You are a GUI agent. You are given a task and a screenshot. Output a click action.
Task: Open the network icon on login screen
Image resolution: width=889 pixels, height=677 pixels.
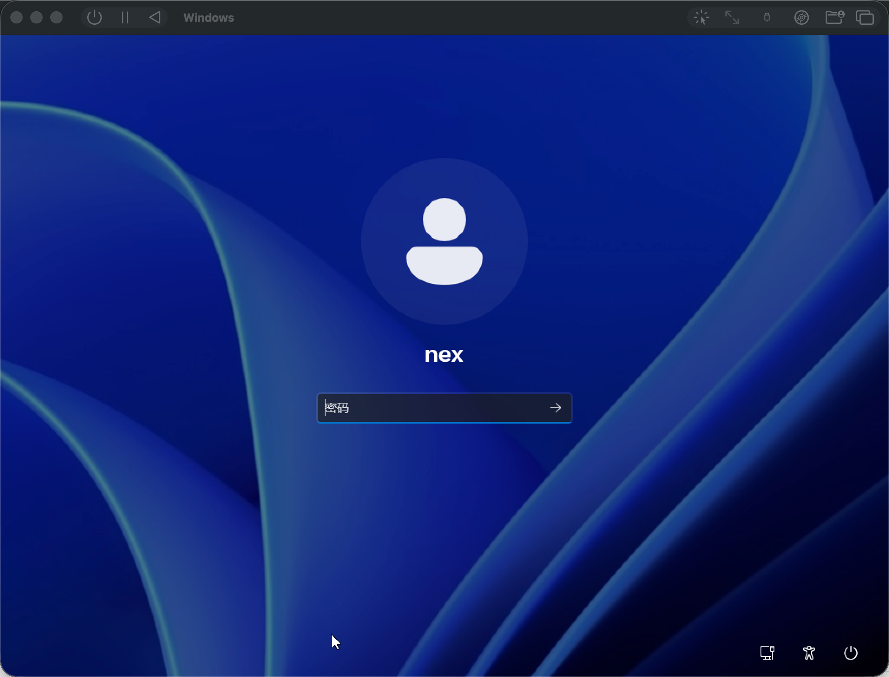[x=767, y=653]
